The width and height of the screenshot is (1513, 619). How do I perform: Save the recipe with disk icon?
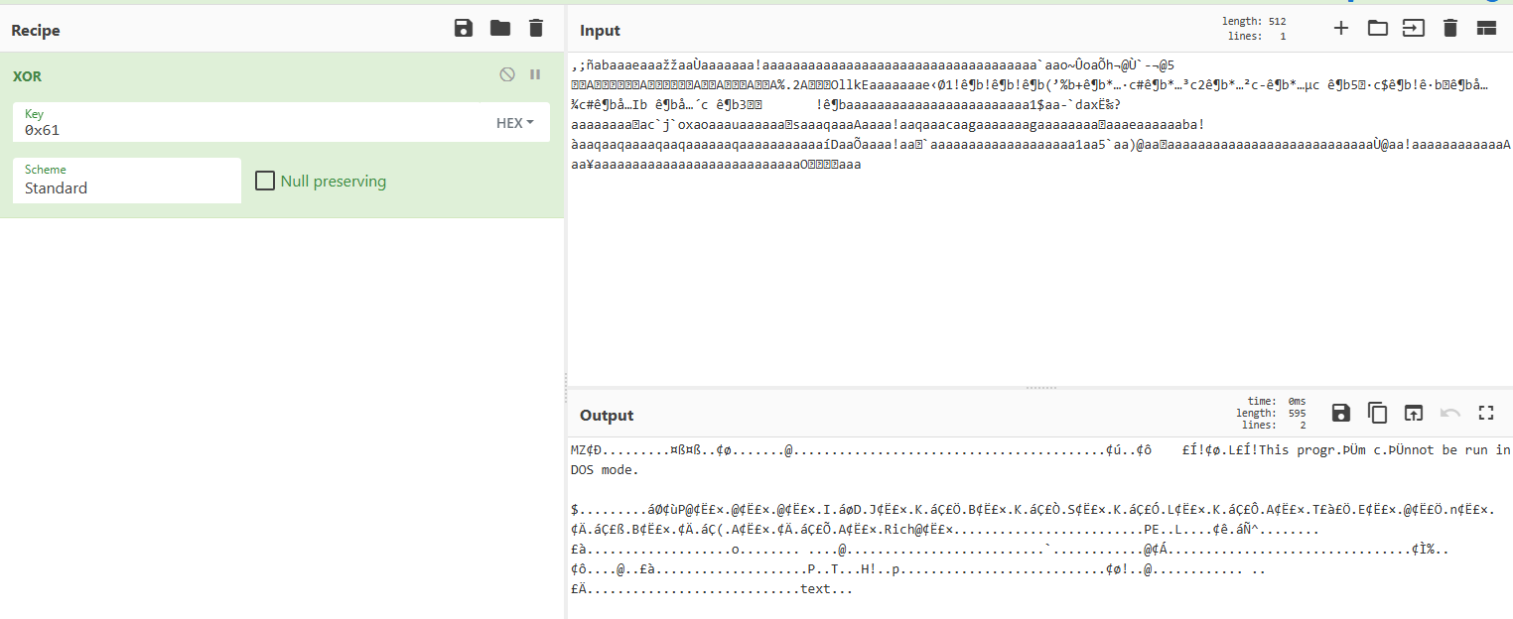(x=464, y=29)
